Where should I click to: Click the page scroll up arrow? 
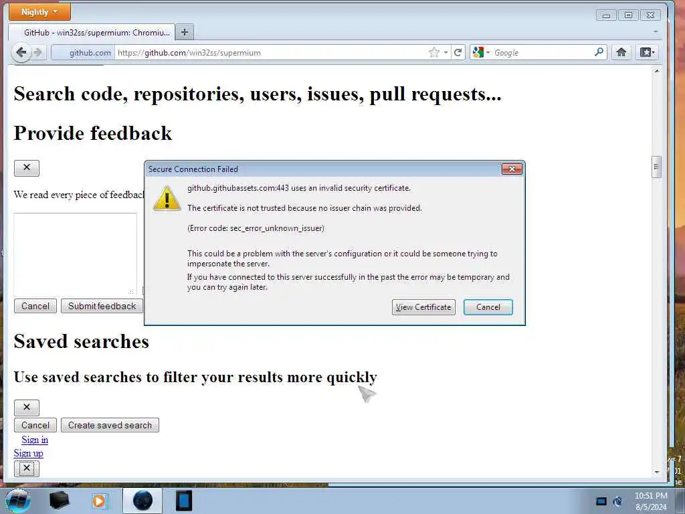657,71
